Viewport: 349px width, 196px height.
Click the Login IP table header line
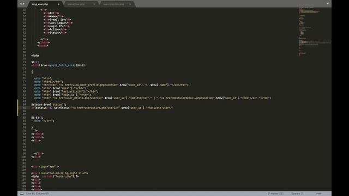coord(56,26)
